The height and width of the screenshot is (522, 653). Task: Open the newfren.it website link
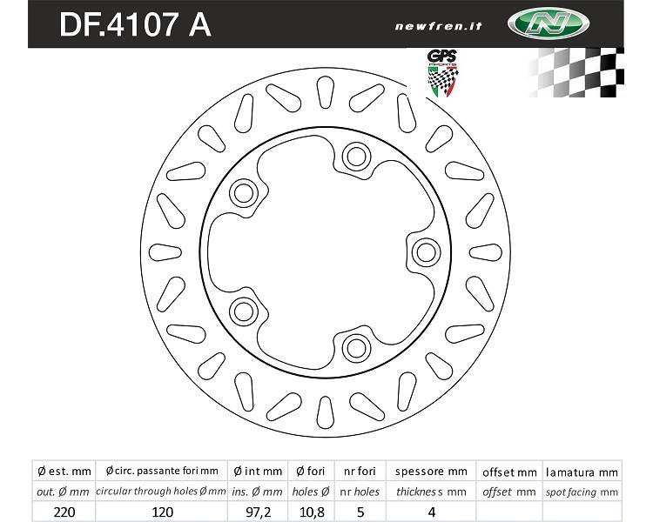(438, 26)
